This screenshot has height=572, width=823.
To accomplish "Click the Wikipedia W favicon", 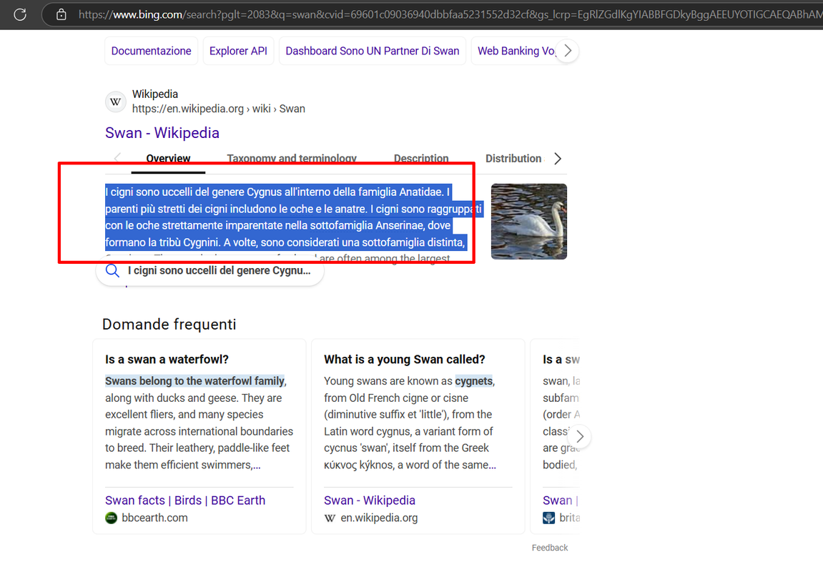I will [115, 102].
